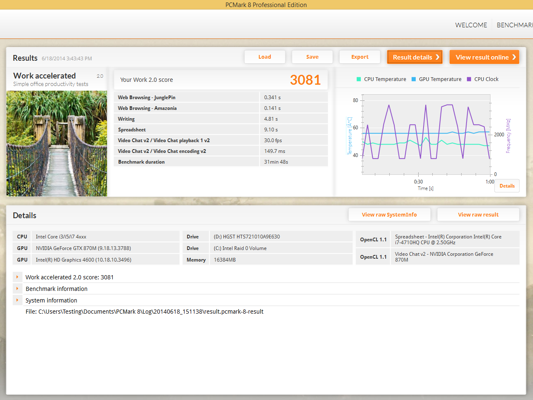Expand Benchmark information section

pyautogui.click(x=17, y=289)
